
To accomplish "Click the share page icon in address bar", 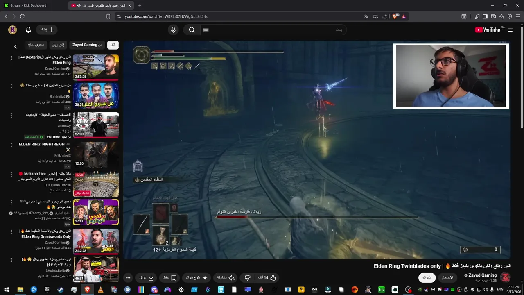I will click(x=385, y=16).
